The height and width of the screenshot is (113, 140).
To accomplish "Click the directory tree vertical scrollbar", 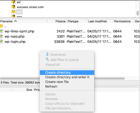I will (x=138, y=13).
